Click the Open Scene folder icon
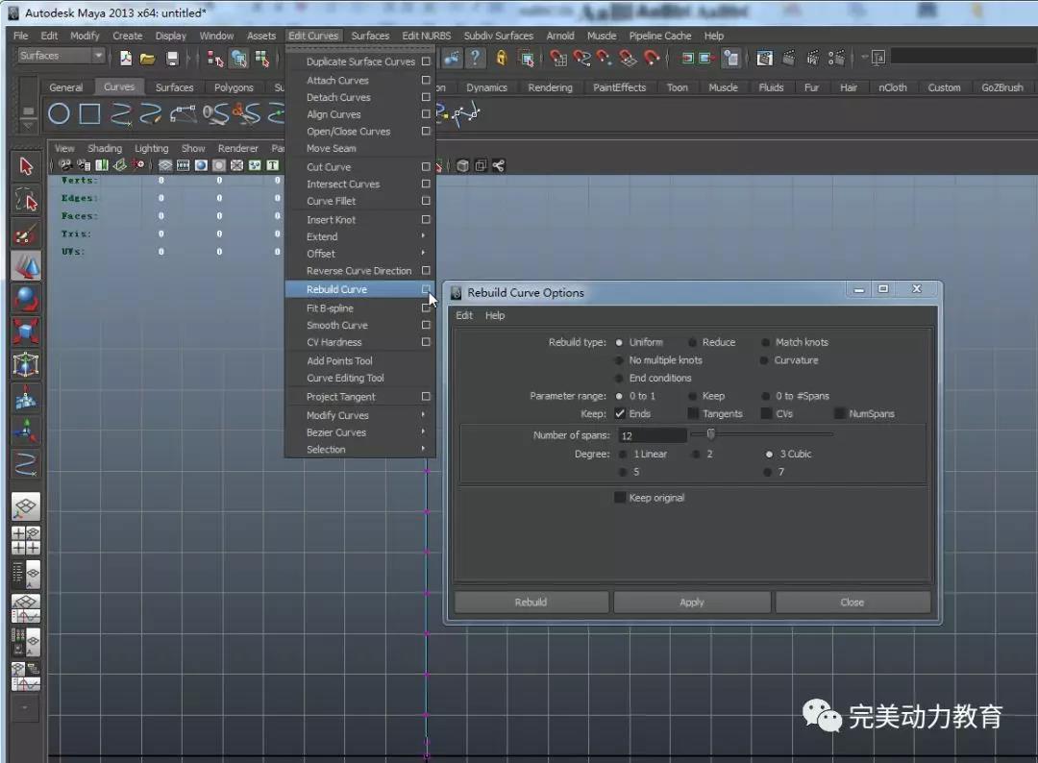The image size is (1038, 763). coord(148,59)
